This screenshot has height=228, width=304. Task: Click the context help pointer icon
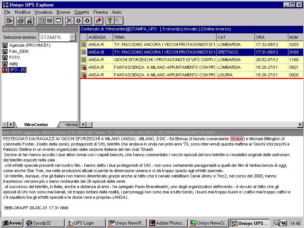point(119,21)
